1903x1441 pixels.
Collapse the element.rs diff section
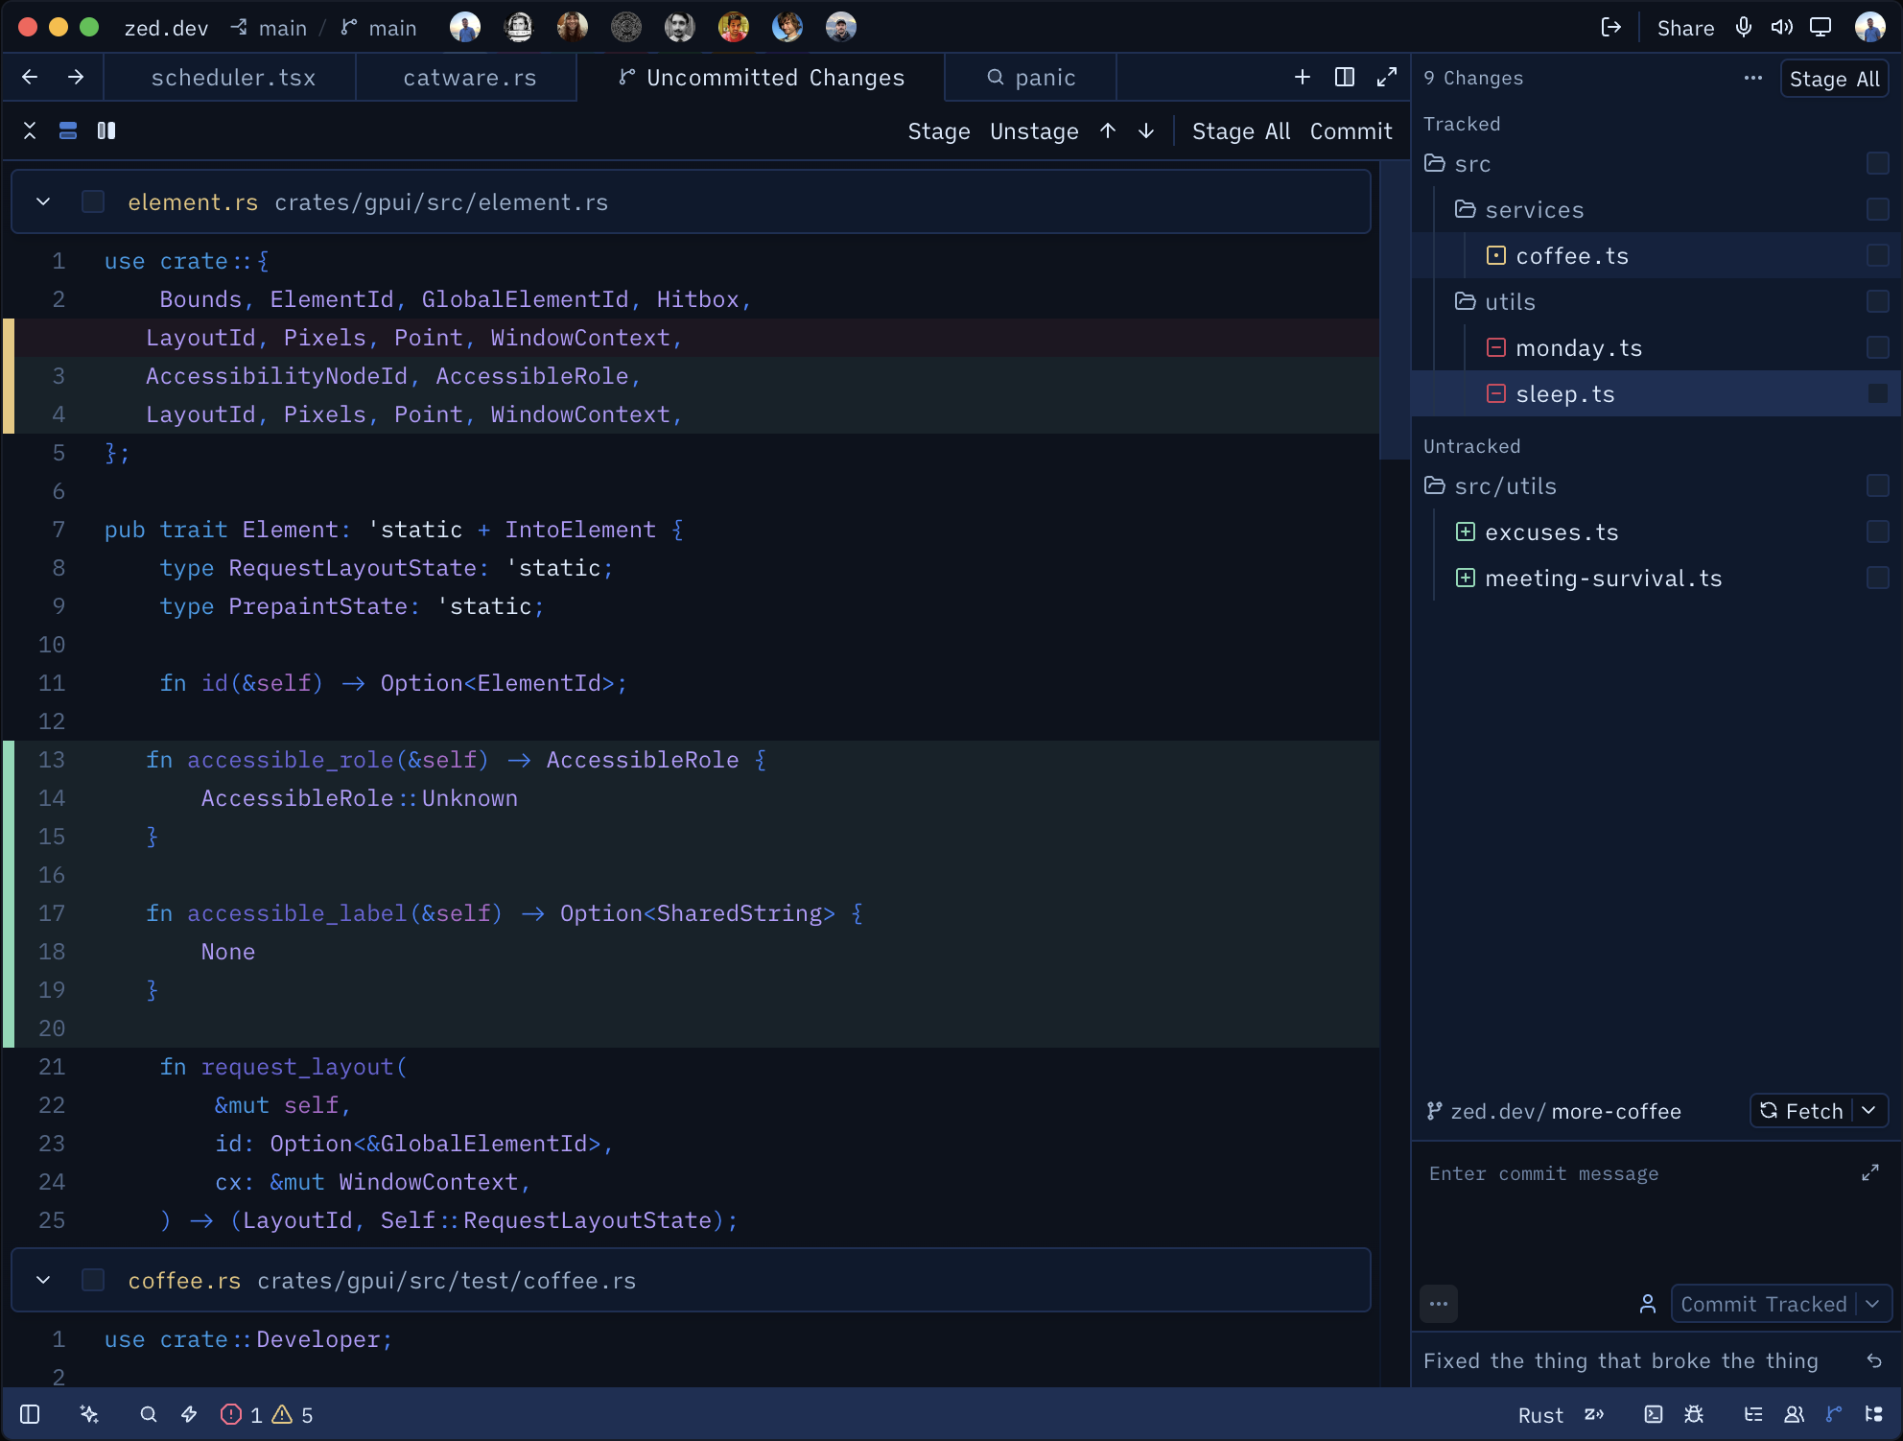click(x=43, y=201)
